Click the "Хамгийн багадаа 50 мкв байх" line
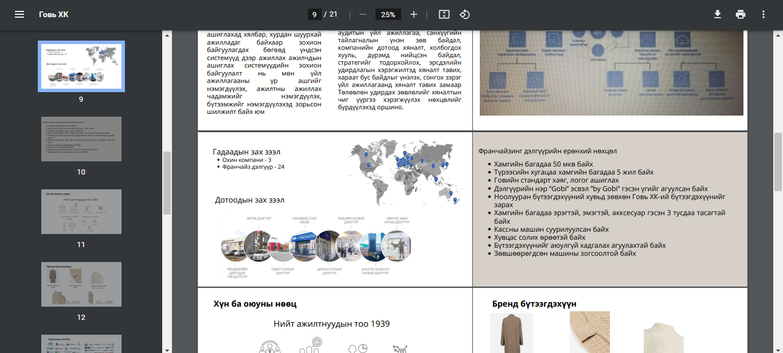The image size is (783, 353). [x=543, y=164]
